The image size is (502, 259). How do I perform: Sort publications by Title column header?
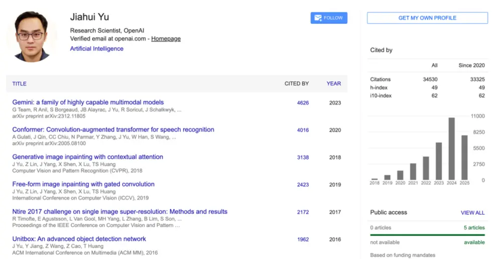[x=20, y=84]
